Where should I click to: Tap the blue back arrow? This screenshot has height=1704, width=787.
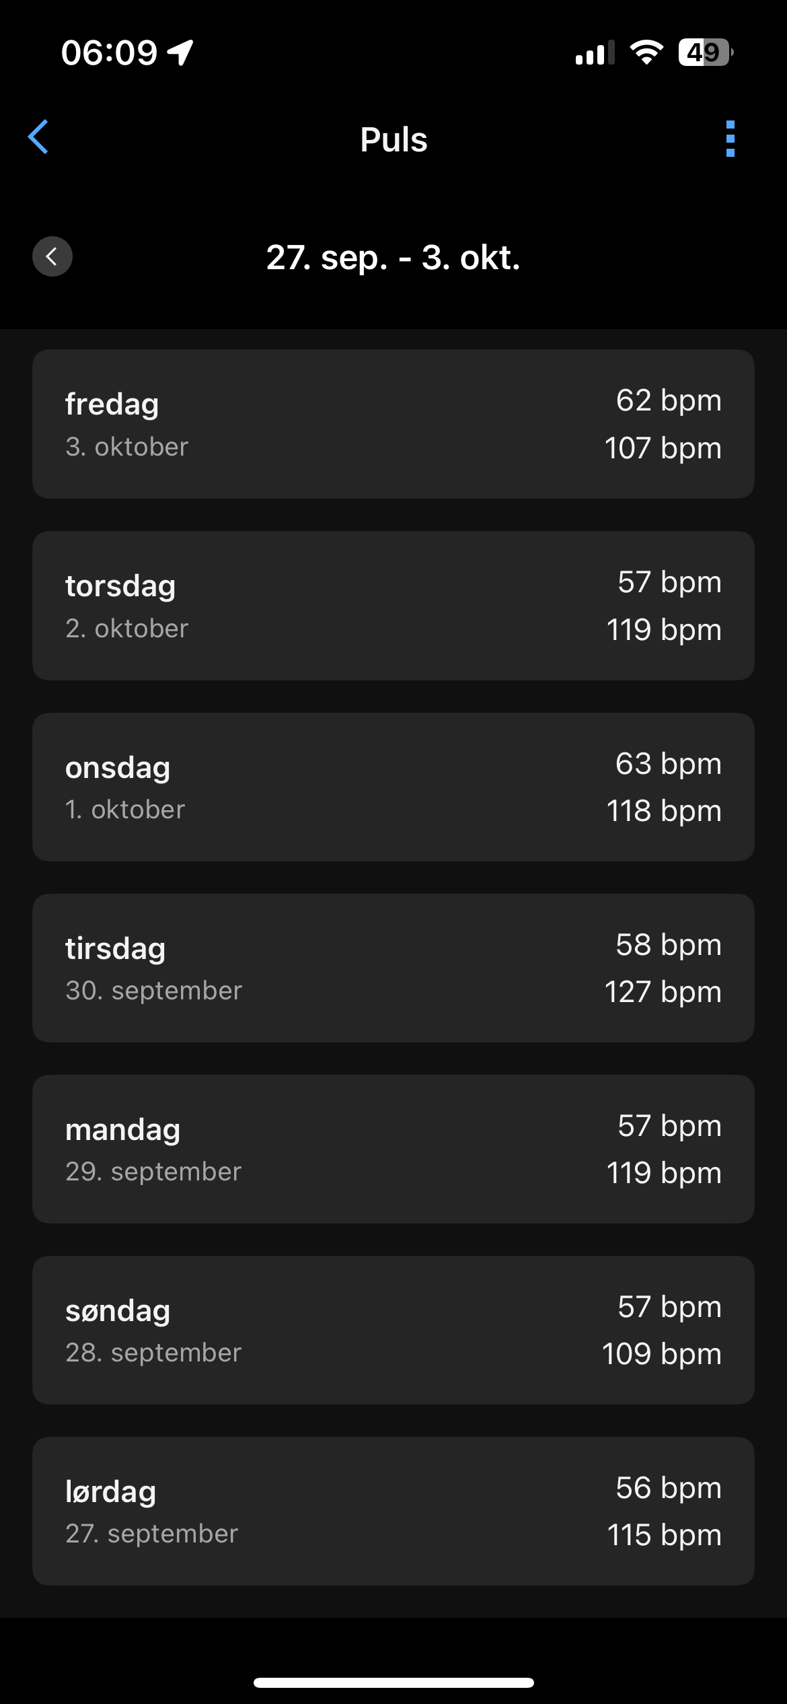[x=38, y=137]
